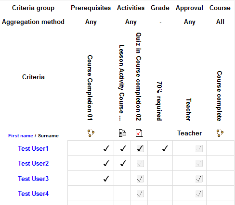Click the Teacher role label under Approval
The height and width of the screenshot is (205, 235).
(189, 133)
